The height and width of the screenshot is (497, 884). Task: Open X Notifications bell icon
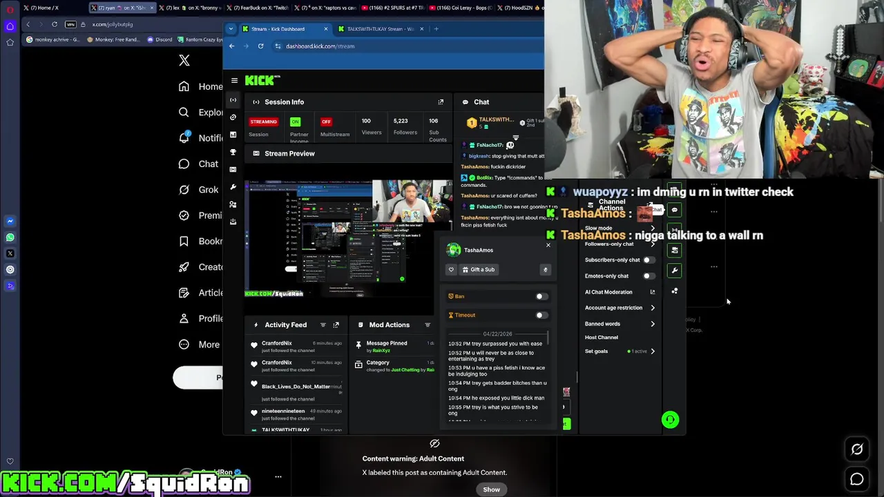[184, 137]
